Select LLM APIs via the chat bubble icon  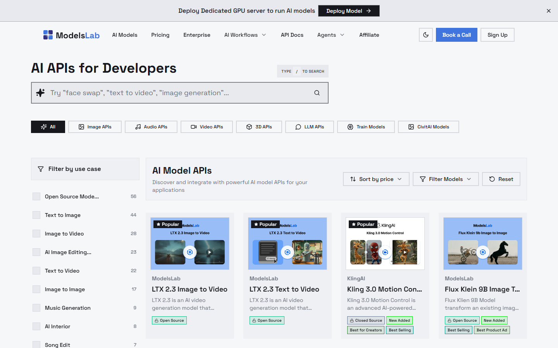pos(298,126)
